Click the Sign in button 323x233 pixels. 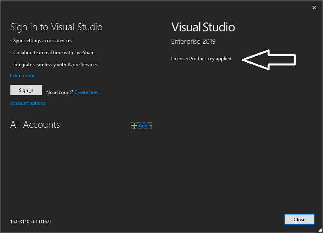pos(26,90)
